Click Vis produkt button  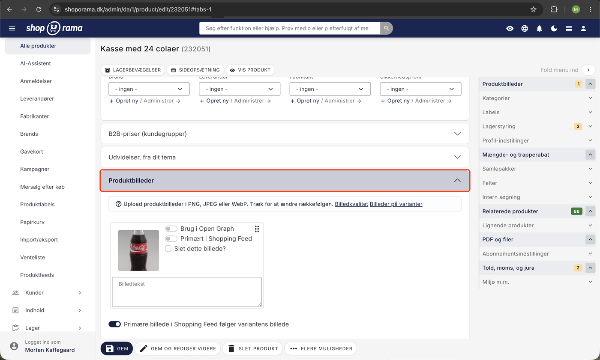tap(250, 70)
